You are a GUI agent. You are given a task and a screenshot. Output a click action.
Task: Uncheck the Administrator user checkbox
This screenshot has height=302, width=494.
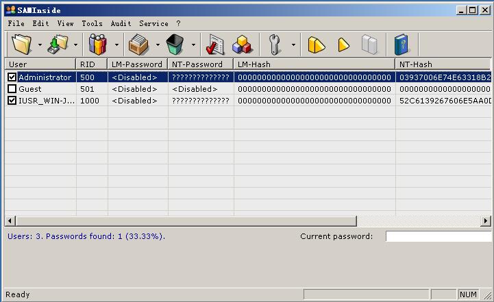coord(12,77)
